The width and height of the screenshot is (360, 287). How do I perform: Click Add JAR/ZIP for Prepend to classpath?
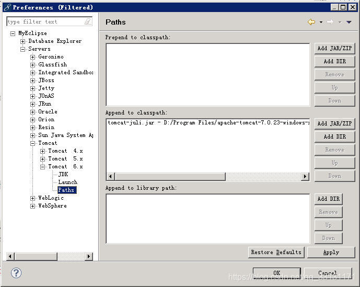(x=334, y=48)
